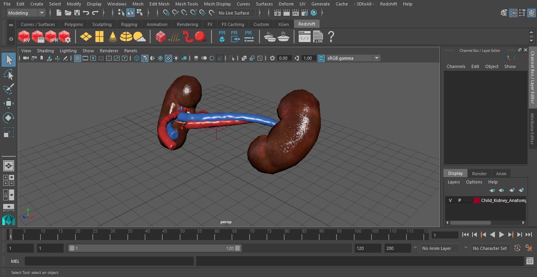The width and height of the screenshot is (537, 277).
Task: Toggle Child_Kidney_Anatomy layer visibility V
Action: tap(450, 200)
